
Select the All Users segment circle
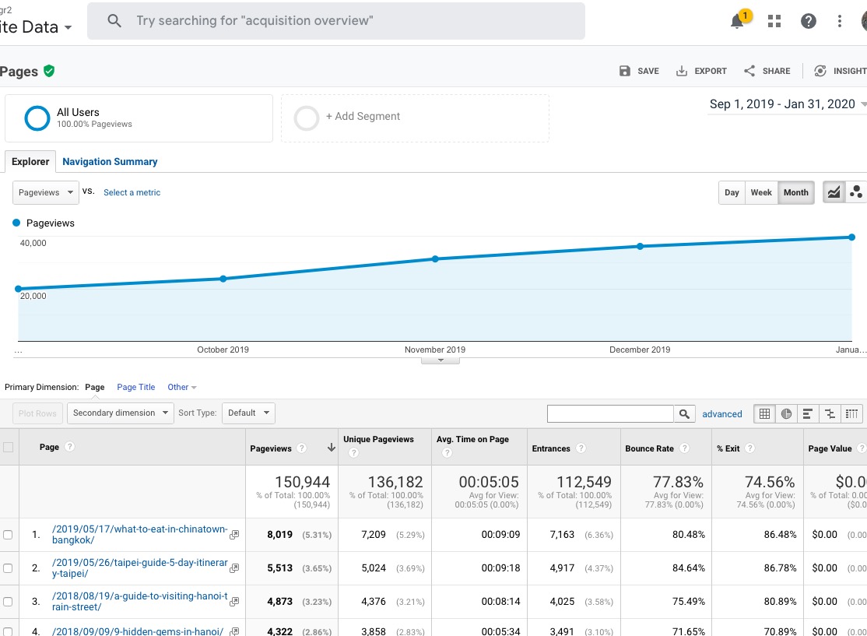[x=37, y=118]
